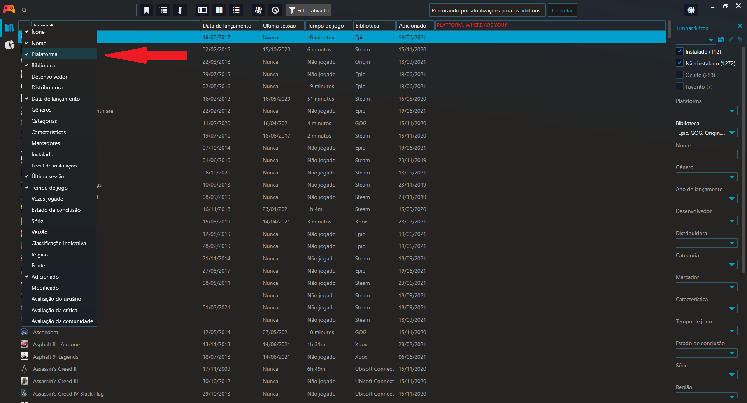
Task: Uncheck the Não instalado checkbox
Action: 679,63
